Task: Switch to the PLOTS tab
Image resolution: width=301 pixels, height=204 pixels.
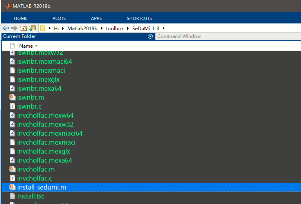Action: pyautogui.click(x=59, y=18)
